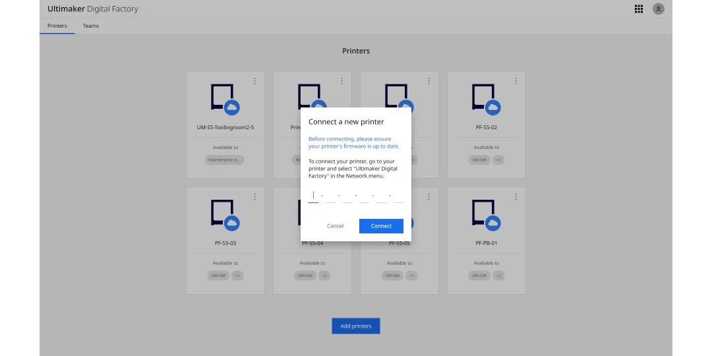Open kebab menu of card starting with 'Prin'
The height and width of the screenshot is (356, 712).
(341, 81)
